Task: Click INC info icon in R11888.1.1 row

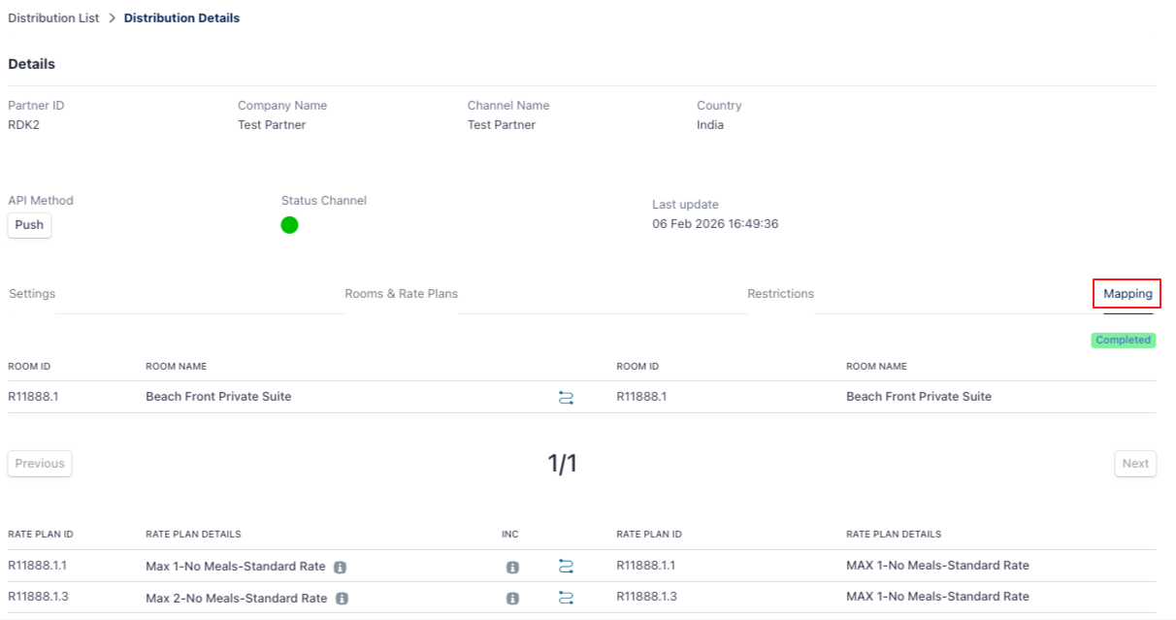Action: tap(512, 568)
